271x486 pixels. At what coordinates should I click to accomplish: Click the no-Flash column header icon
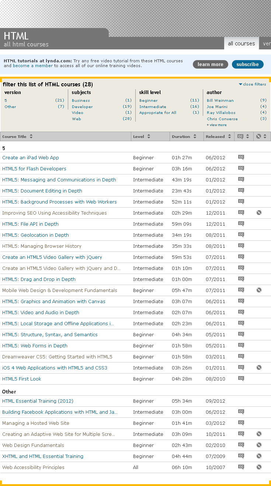click(258, 136)
